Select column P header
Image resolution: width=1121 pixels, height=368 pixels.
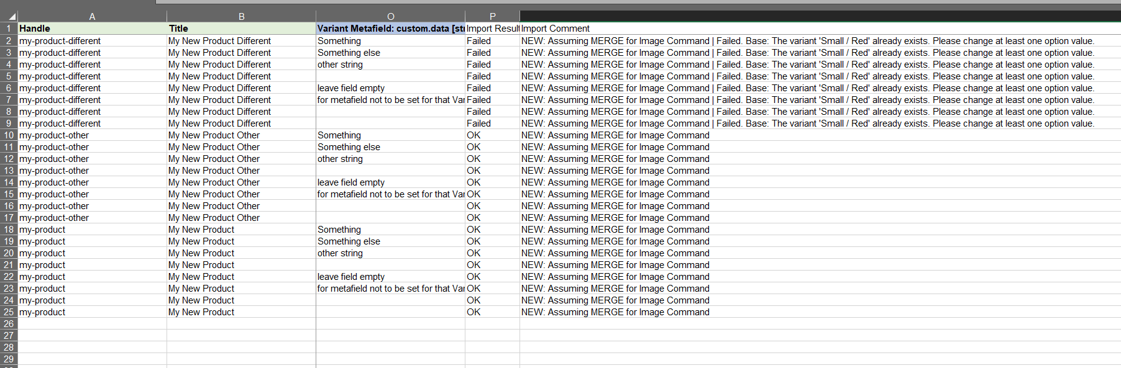point(492,17)
